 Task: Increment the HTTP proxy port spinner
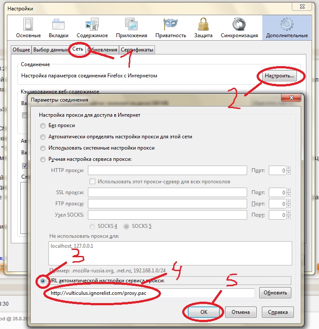coord(287,169)
